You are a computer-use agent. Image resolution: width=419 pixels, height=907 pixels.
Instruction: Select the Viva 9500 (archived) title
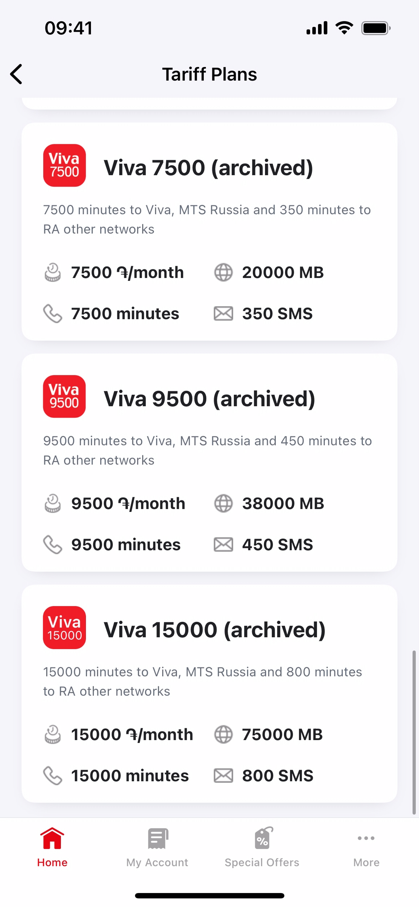coord(209,399)
